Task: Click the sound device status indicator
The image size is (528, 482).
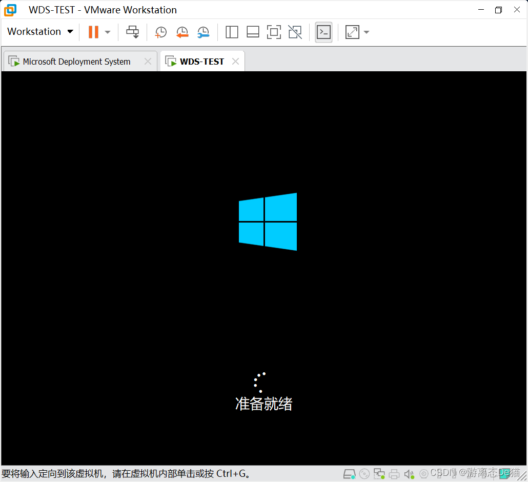Action: [409, 473]
